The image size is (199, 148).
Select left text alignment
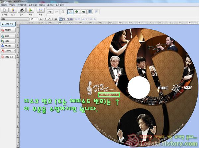pyautogui.click(x=61, y=19)
